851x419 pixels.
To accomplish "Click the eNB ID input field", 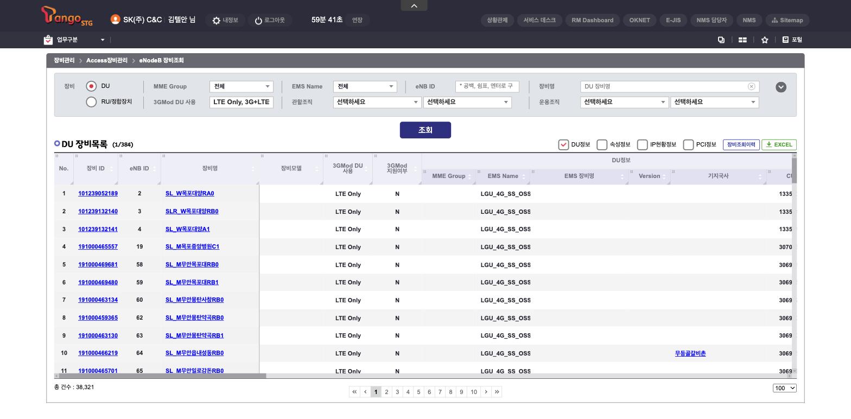I will pos(487,86).
